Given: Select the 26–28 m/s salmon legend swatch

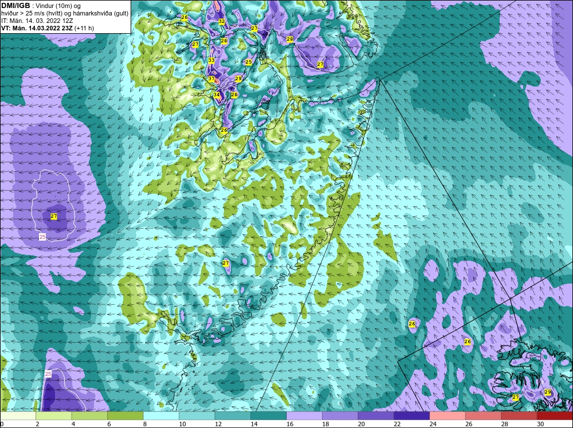Looking at the screenshot, I should pos(484,416).
